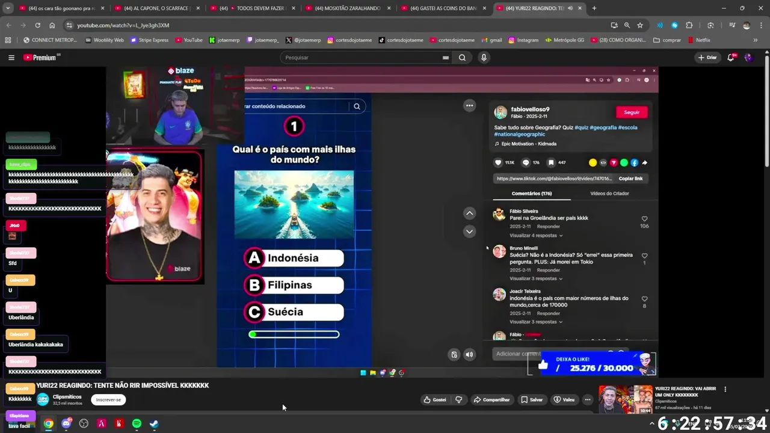Expand 'Visualizar 4 respostas' under Fábio Silveira
The height and width of the screenshot is (433, 770).
click(x=536, y=236)
